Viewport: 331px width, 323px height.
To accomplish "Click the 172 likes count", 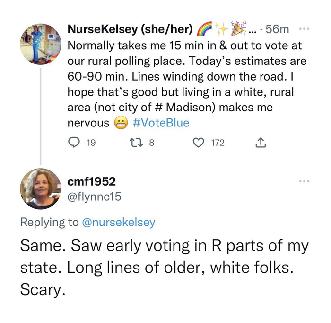I will click(x=218, y=143).
